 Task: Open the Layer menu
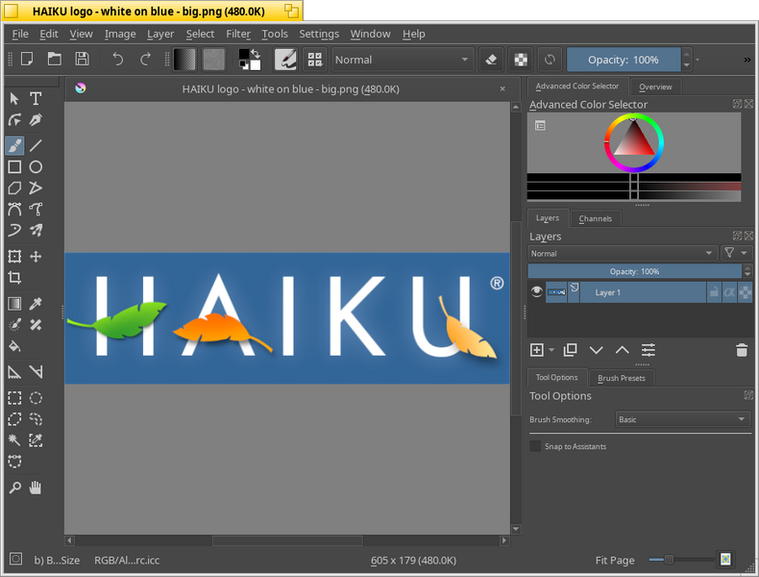[x=160, y=34]
